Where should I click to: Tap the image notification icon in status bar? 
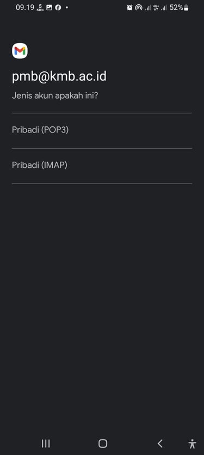tap(50, 8)
